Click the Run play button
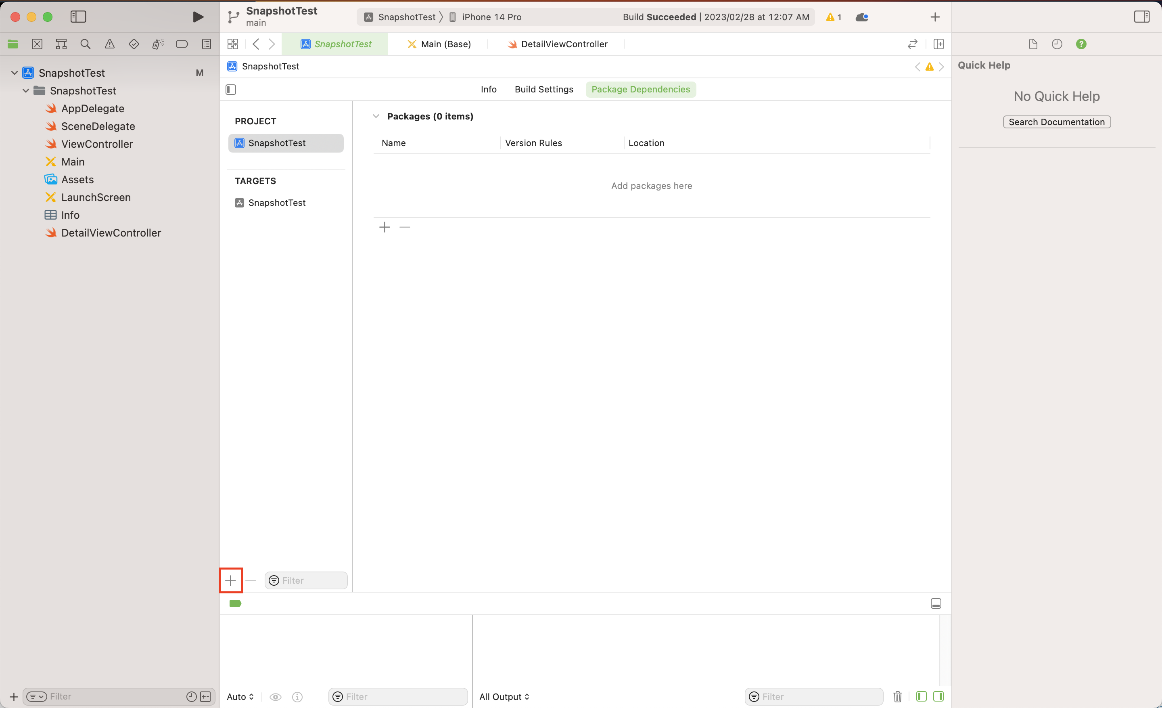Viewport: 1162px width, 708px height. (198, 17)
